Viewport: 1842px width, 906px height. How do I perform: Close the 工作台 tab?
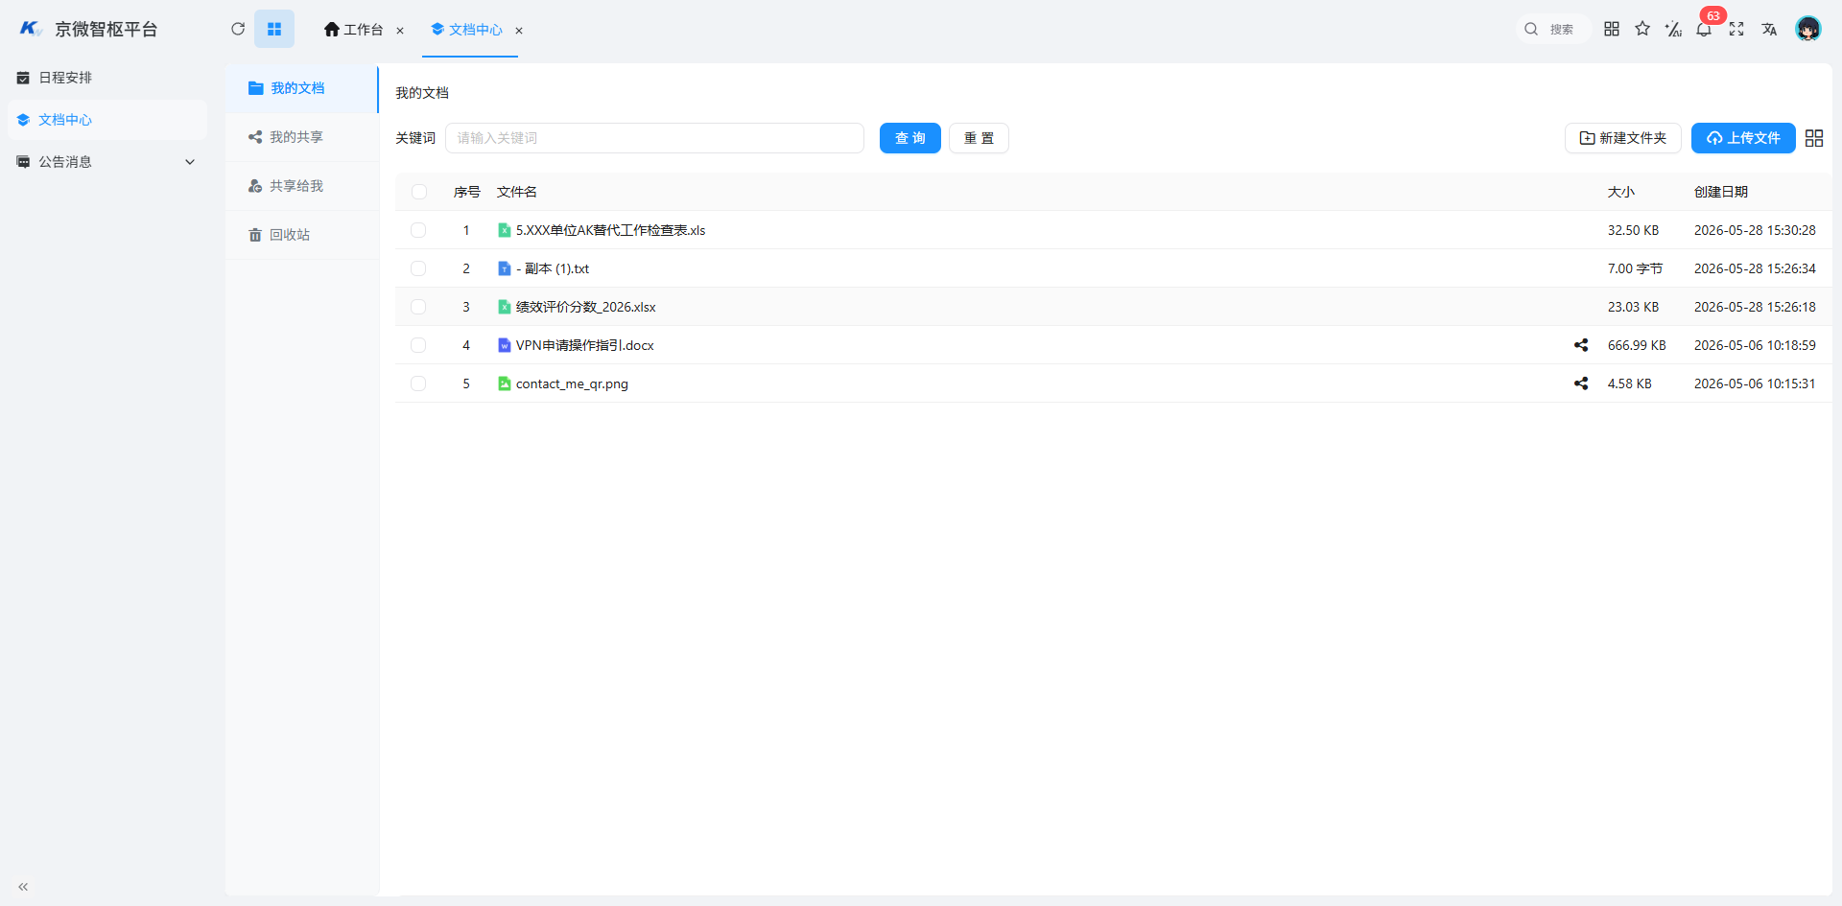click(400, 31)
